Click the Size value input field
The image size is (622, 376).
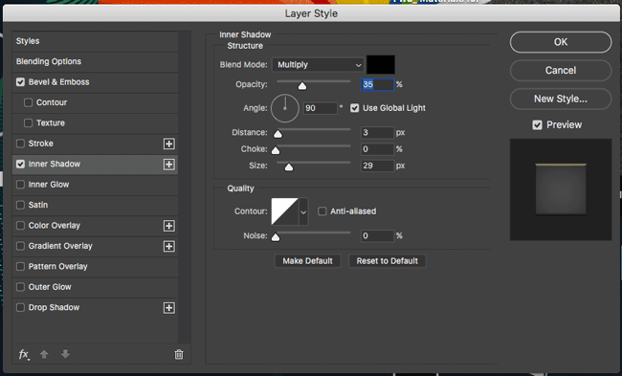click(x=377, y=166)
